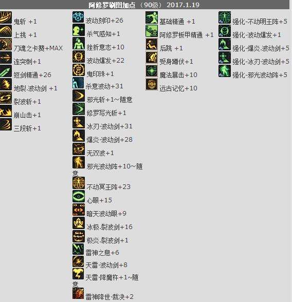The image size is (292, 302).
Task: Select the 不动冥王阵 skill icon
Action: (x=79, y=183)
